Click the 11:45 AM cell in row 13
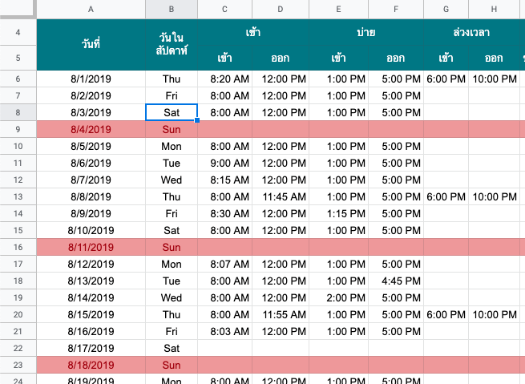Screen dimensions: 525x384 click(281, 197)
